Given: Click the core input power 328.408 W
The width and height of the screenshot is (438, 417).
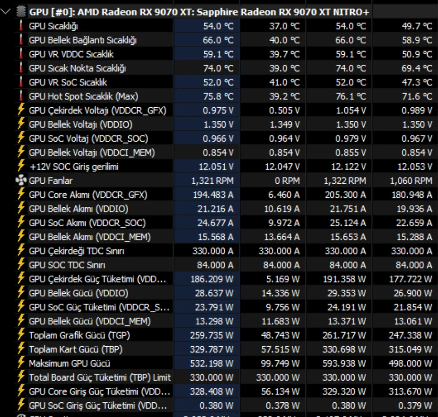Looking at the screenshot, I should [212, 391].
